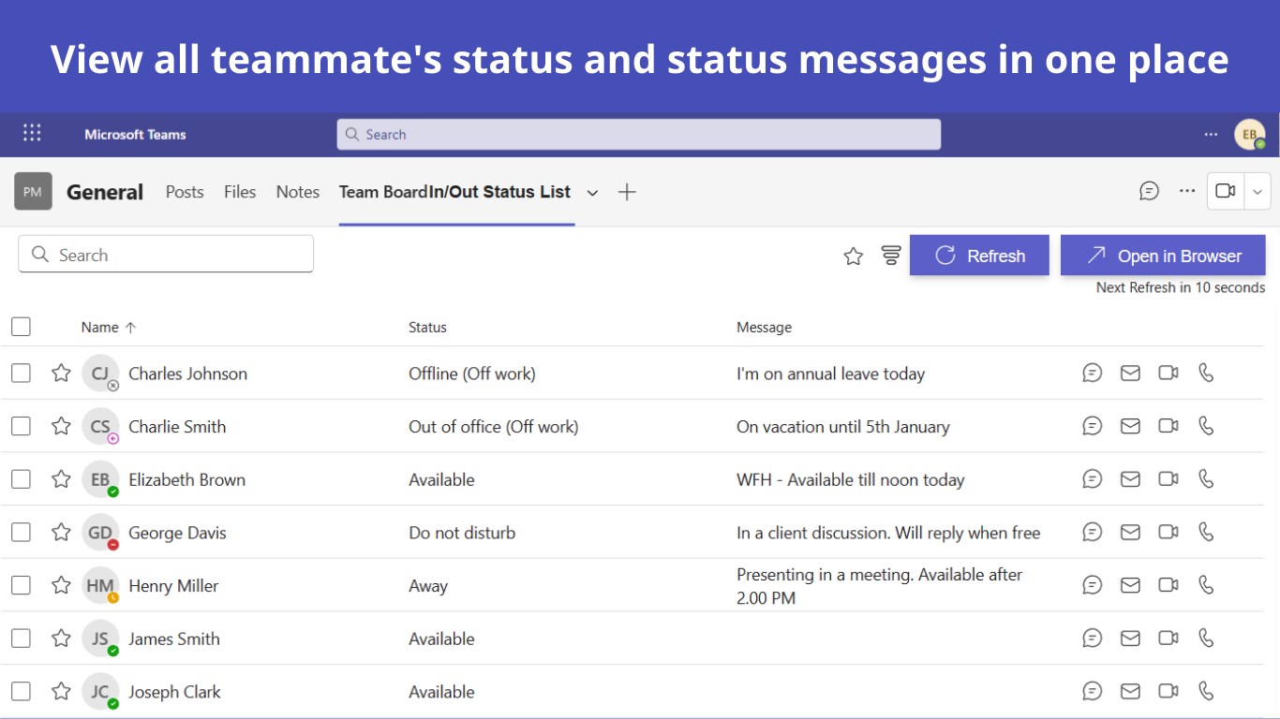Star Henry Miller as favorite
1280x719 pixels.
point(61,585)
